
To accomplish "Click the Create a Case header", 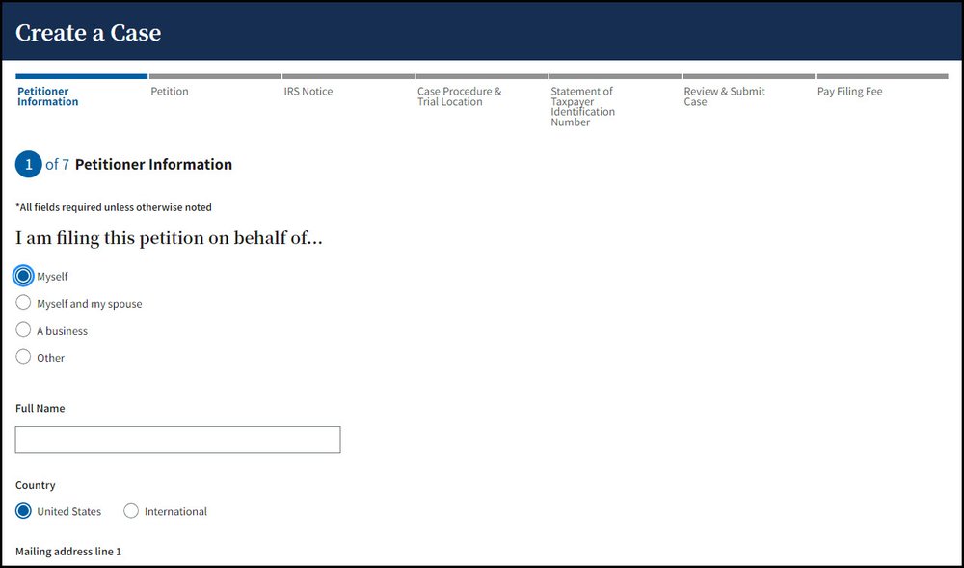I will click(88, 32).
